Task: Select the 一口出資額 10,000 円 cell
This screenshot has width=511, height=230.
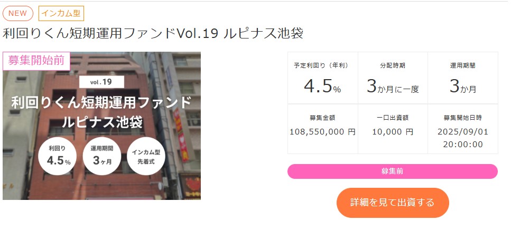Action: 393,129
